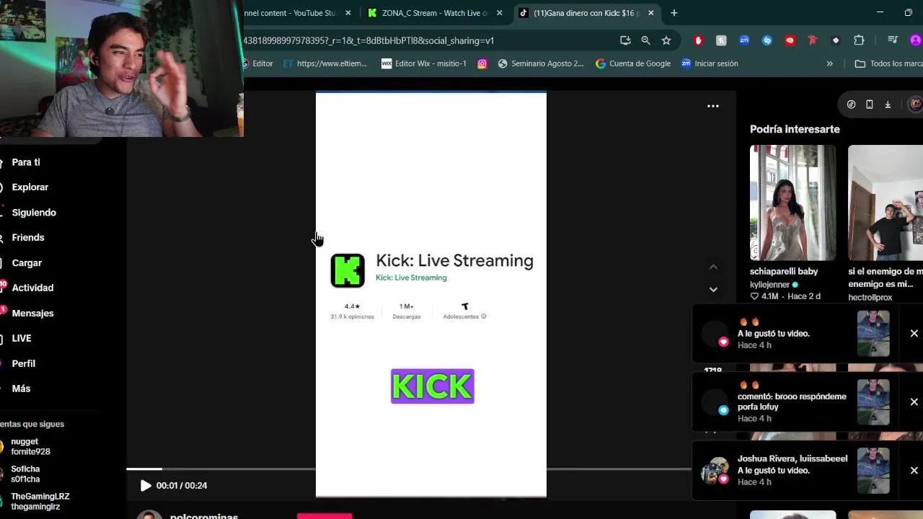The width and height of the screenshot is (923, 519).
Task: Click the 'comentó: brooo respóndeme porfa lofuy' text
Action: (x=792, y=402)
